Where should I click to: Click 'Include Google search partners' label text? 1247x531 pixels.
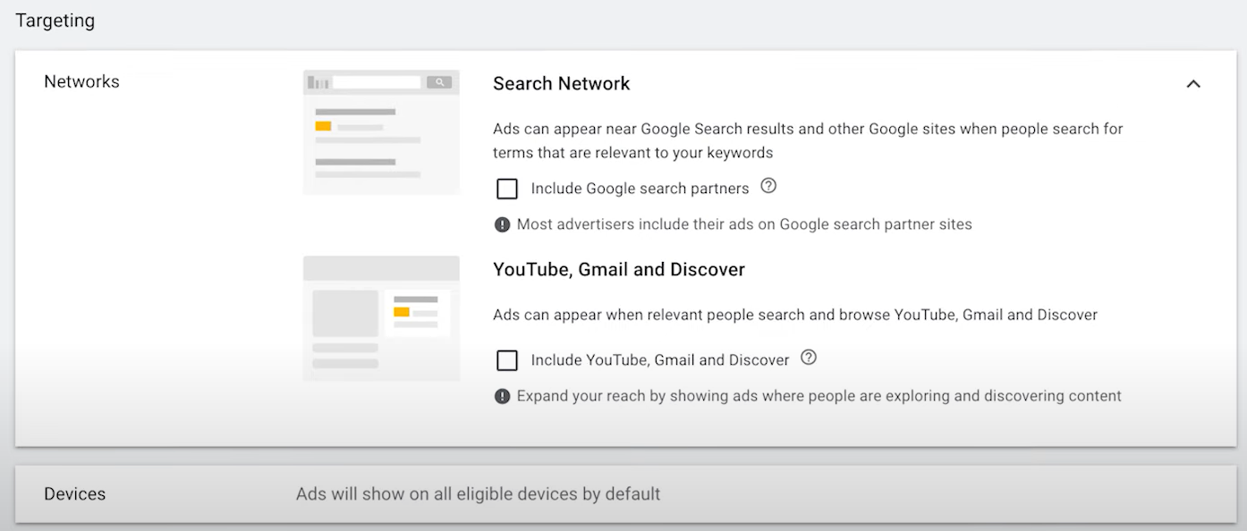click(x=640, y=189)
